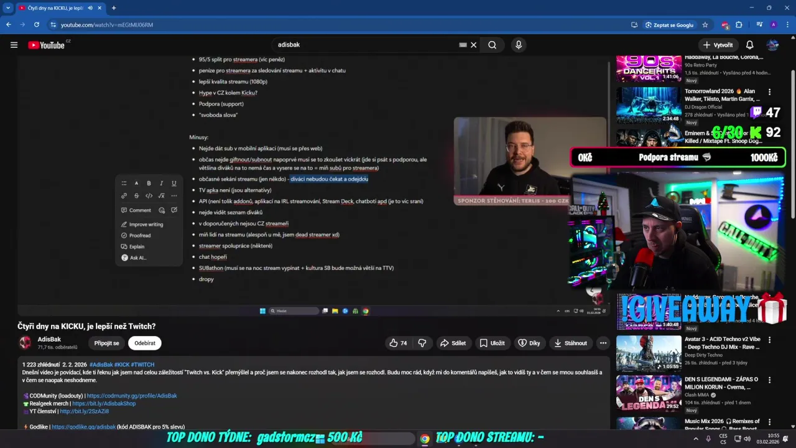Viewport: 796px width, 448px height.
Task: Go back with Chrome back arrow
Action: pyautogui.click(x=8, y=25)
